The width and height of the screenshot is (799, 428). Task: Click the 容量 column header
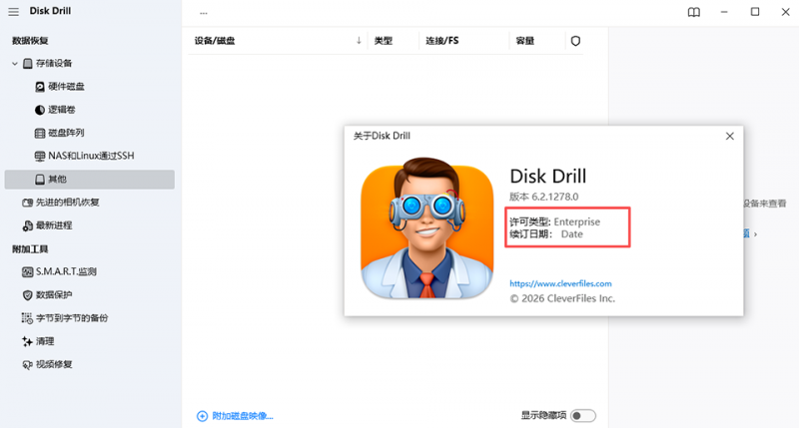(x=525, y=41)
